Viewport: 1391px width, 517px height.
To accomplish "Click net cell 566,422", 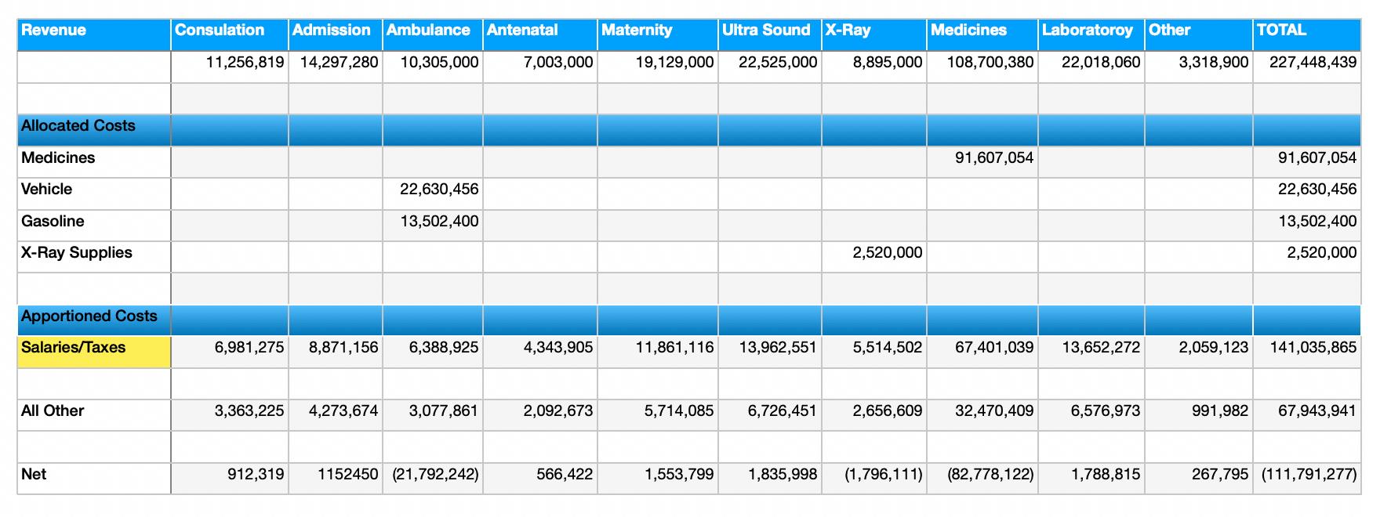I will [x=540, y=479].
